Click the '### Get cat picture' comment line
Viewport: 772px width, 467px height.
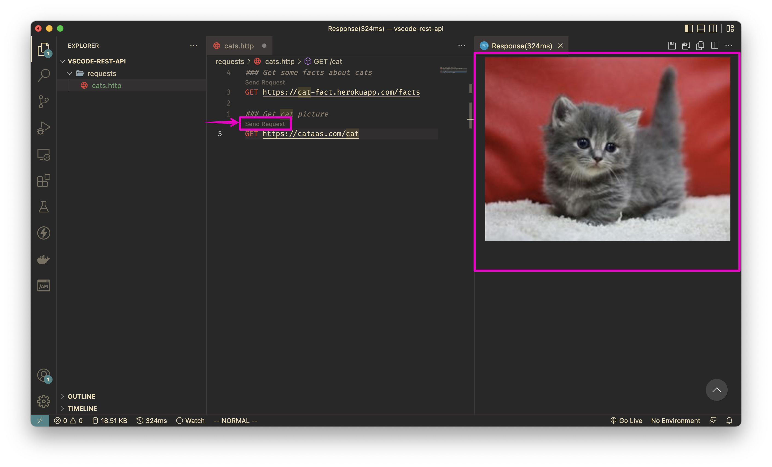287,114
